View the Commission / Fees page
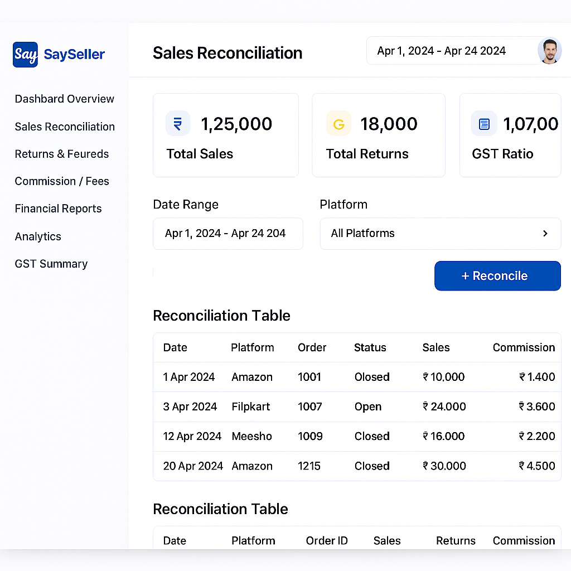Screen dimensions: 571x571 pyautogui.click(x=61, y=181)
